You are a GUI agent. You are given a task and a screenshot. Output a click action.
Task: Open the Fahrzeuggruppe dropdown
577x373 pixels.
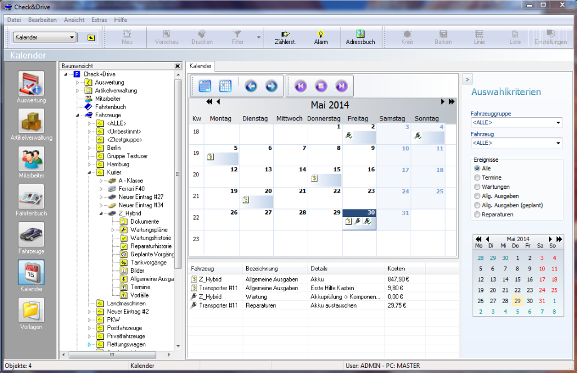(558, 123)
